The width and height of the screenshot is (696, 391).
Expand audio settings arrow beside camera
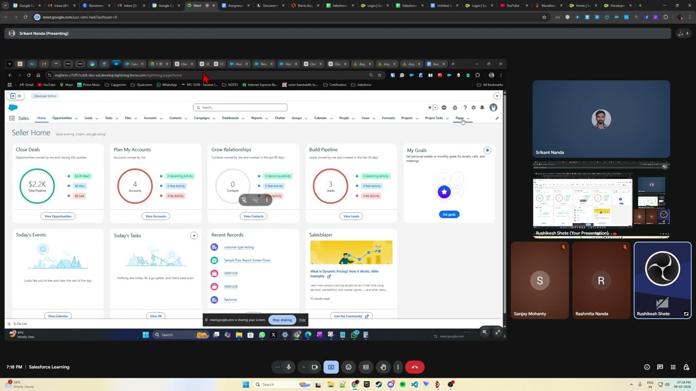303,367
